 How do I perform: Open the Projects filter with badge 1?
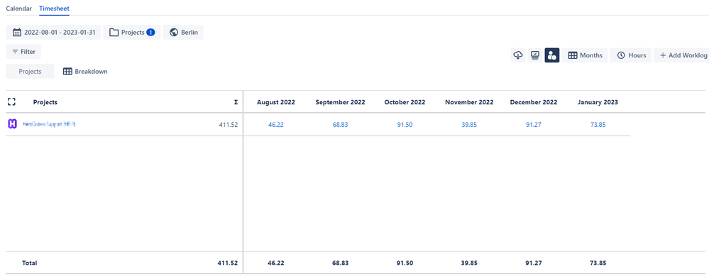click(x=132, y=33)
